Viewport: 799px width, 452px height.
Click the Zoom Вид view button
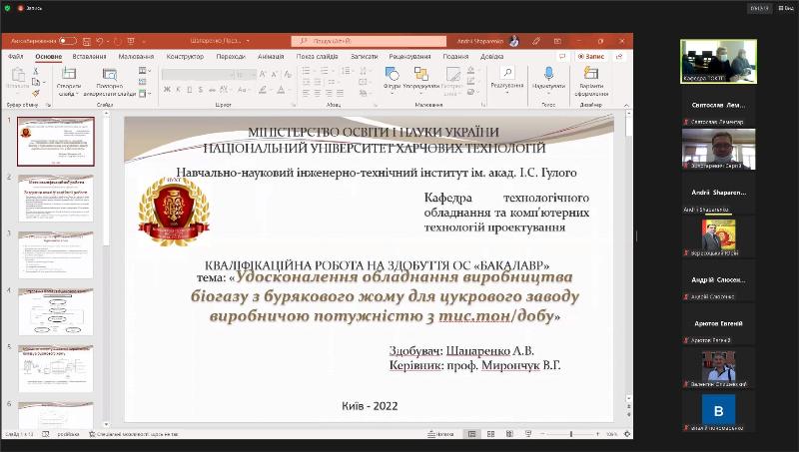pyautogui.click(x=786, y=8)
